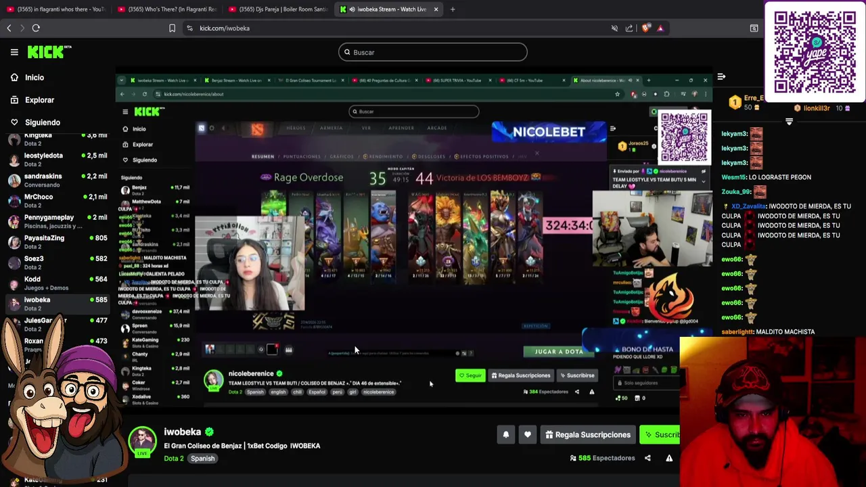Open Soez3 channel in sidebar
Screen dimensions: 866x487
(58, 262)
